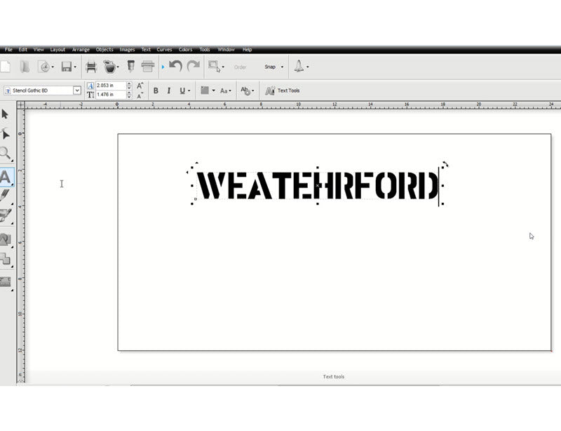Click the selection rectangle with cursor icon

[x=215, y=67]
